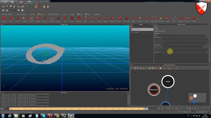
Task: Open the Liquid - Hybrido shelf tab
Action: (7, 14)
